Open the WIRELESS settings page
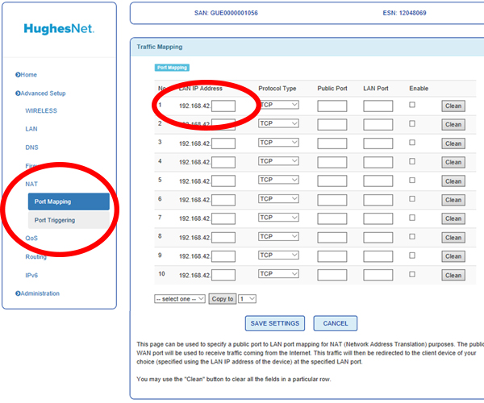 (41, 110)
